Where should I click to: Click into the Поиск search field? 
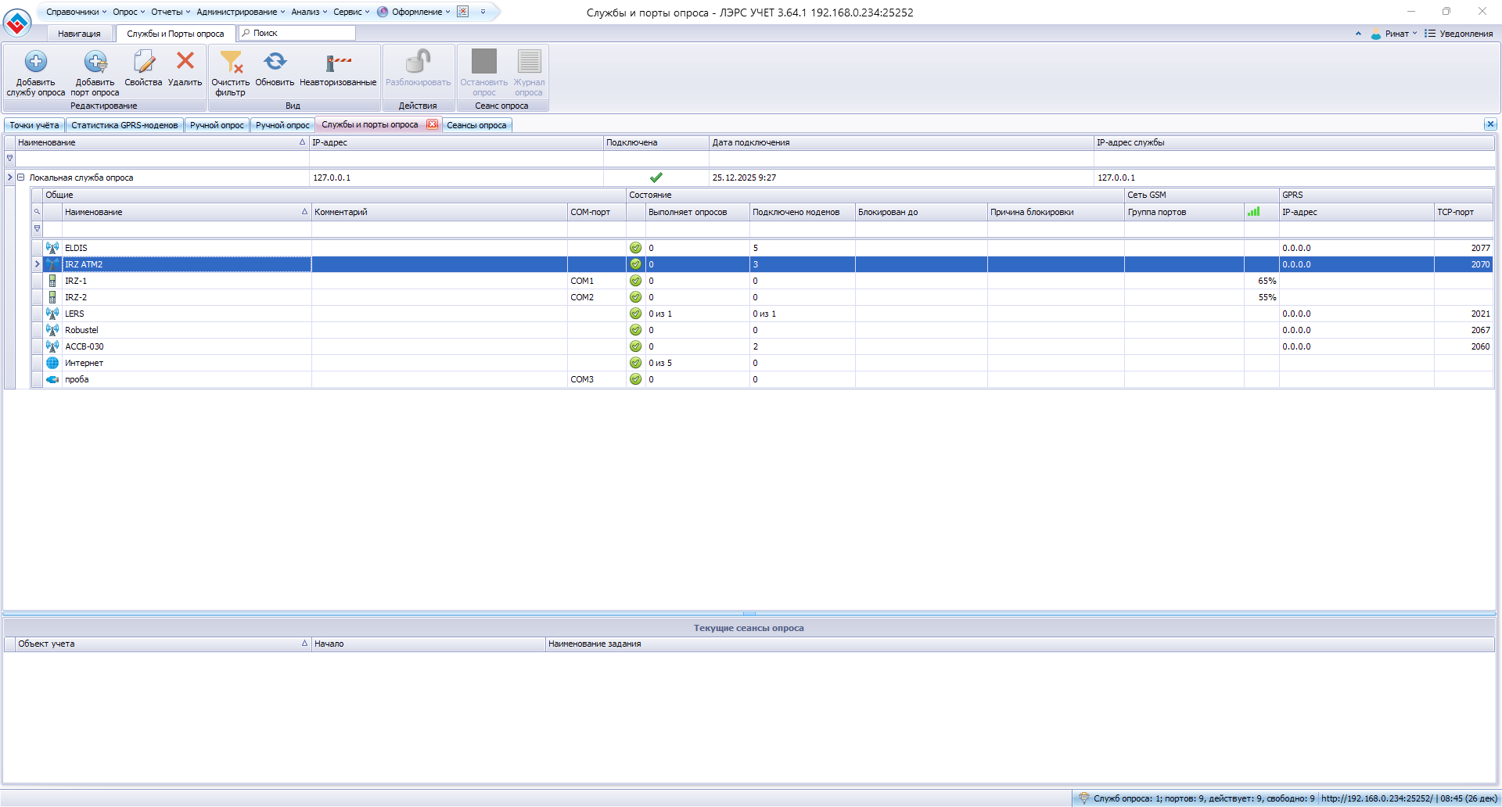301,33
